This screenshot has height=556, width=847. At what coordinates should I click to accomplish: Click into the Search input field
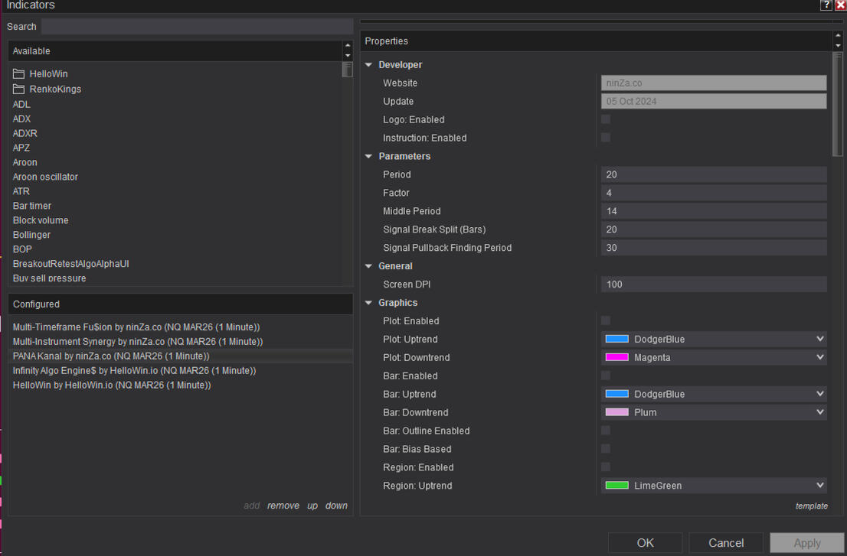(x=197, y=27)
